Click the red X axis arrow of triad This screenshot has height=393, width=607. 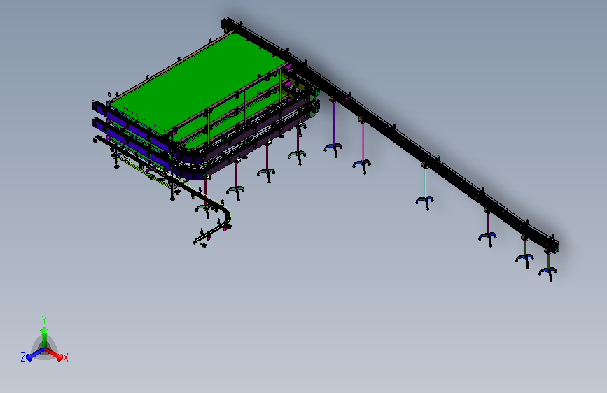55,354
